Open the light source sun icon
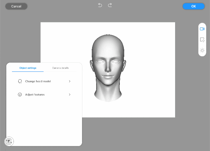Screen dimensions: 210x151 [202, 50]
